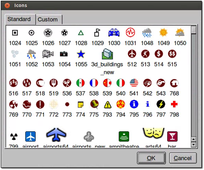
Task: Pick the pushpin icon 775
Action: tap(94, 104)
